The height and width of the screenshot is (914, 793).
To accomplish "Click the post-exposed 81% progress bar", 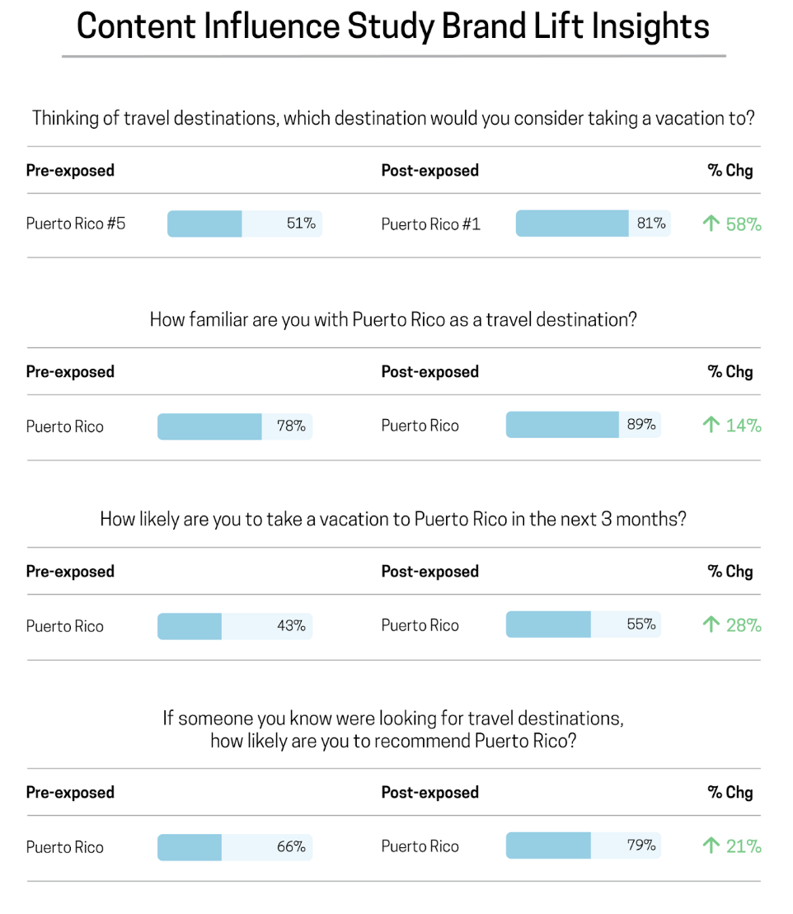I will (593, 224).
